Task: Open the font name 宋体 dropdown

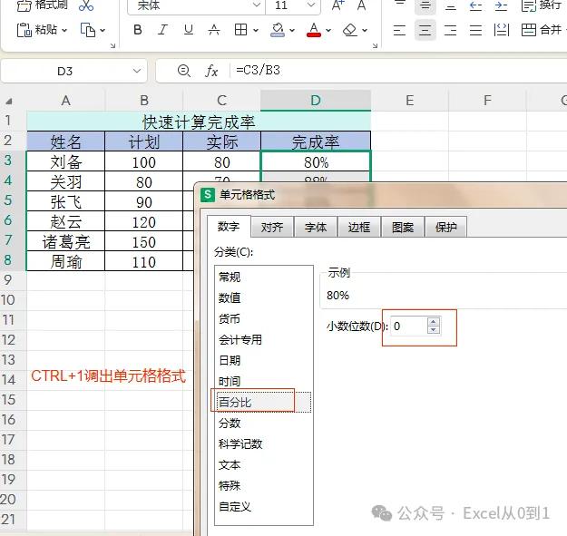Action: click(257, 5)
